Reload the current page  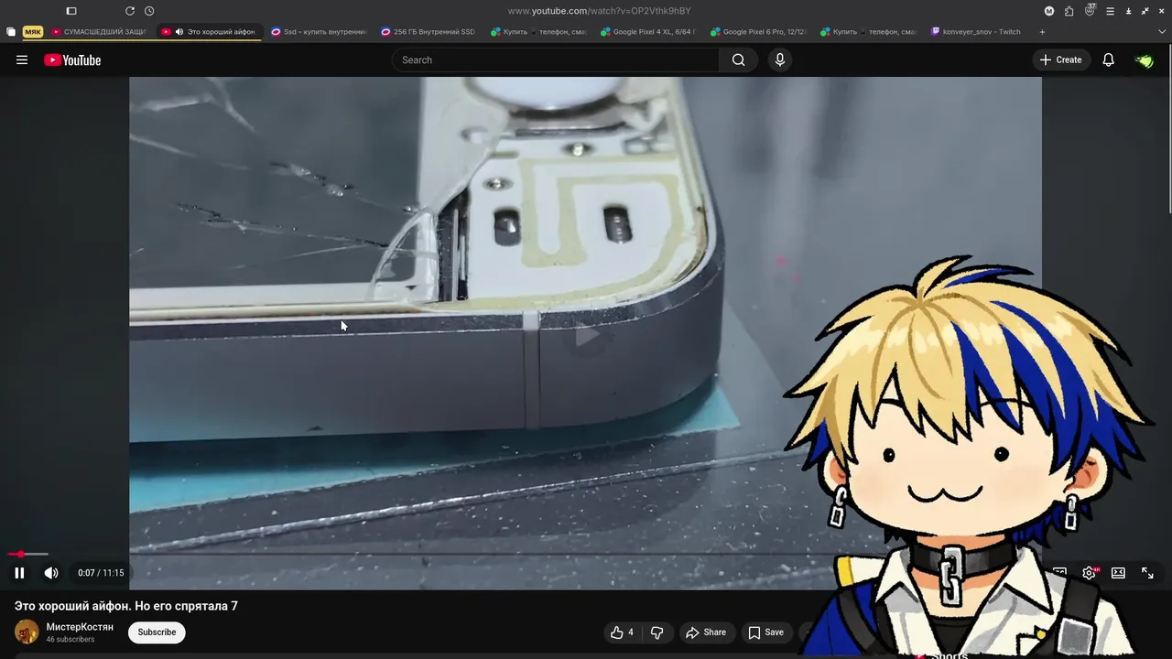[x=130, y=11]
